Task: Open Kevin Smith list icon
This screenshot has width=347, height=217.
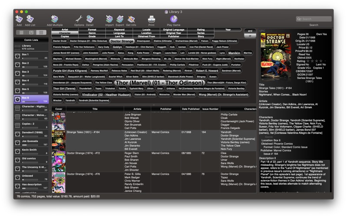Action: pyautogui.click(x=17, y=151)
